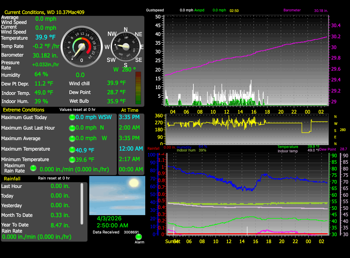
Task: Click the green Alarm indicator light
Action: point(139,237)
